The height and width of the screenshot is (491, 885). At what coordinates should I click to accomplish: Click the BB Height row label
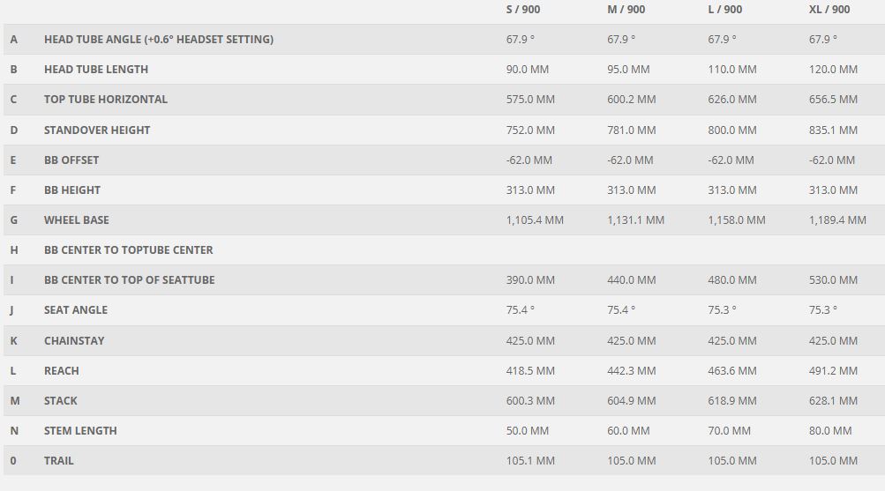[72, 190]
